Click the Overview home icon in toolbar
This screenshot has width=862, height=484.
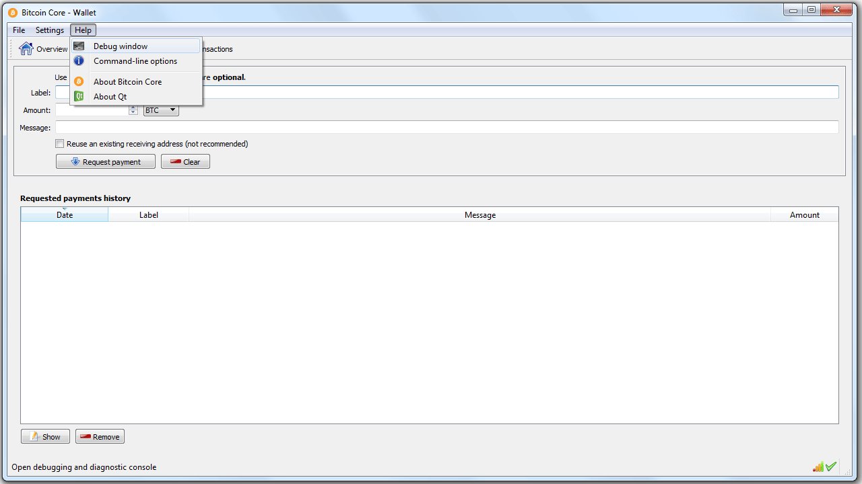point(26,48)
